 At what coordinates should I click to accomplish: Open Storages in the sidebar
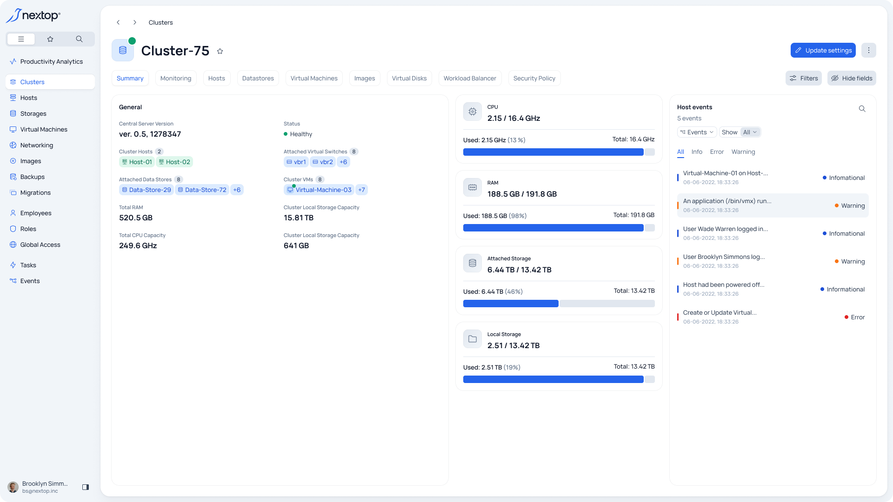50,113
